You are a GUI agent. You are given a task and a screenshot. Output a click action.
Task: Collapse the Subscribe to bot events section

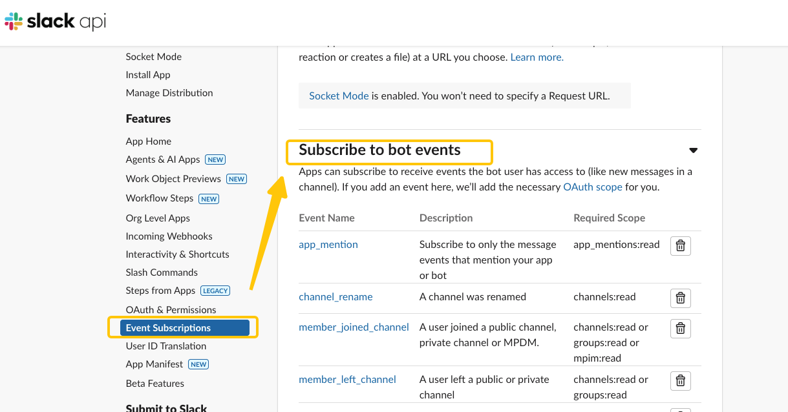pyautogui.click(x=693, y=150)
